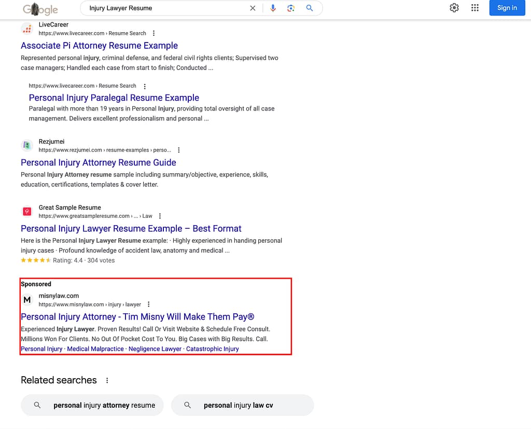Click the Great Sample Resume favicon
Viewport: 531px width, 429px height.
point(27,212)
